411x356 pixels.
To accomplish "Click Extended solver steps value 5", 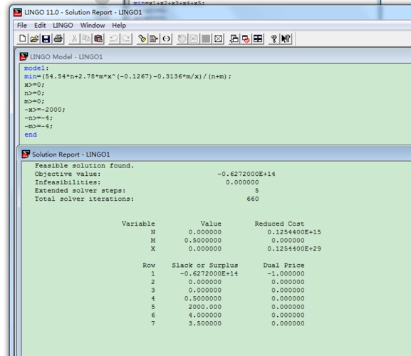I will pos(256,190).
